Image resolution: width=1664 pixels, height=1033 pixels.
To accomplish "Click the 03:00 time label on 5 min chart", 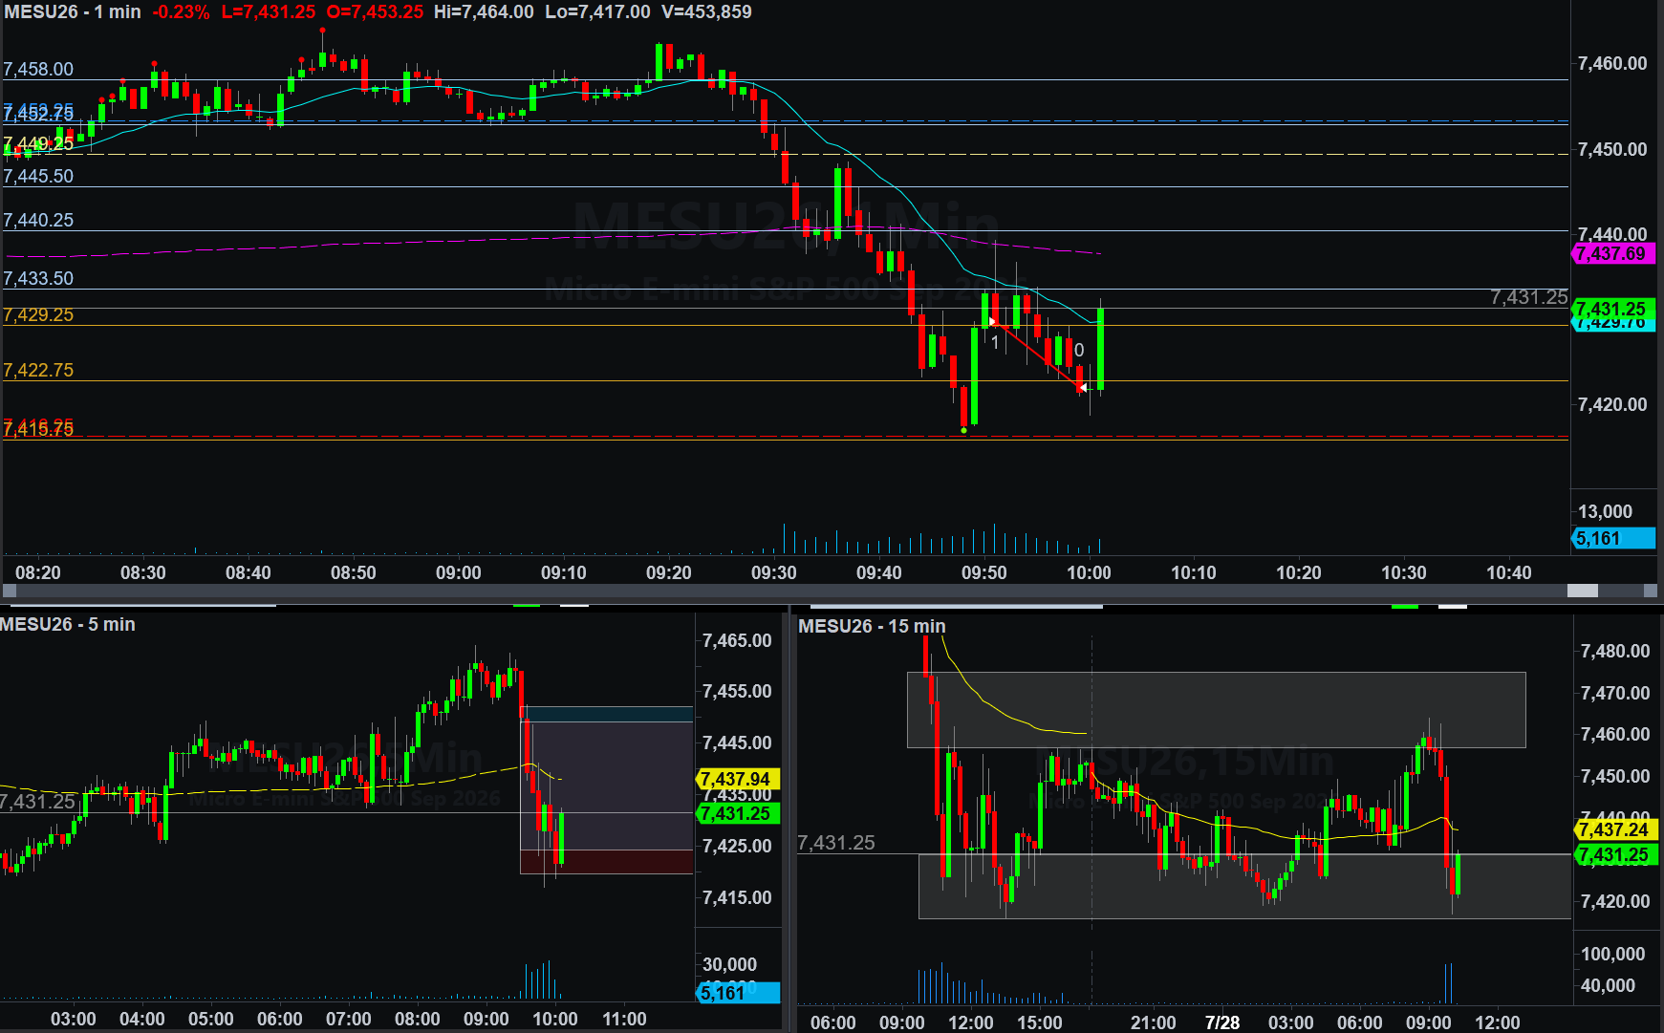I will (74, 1019).
